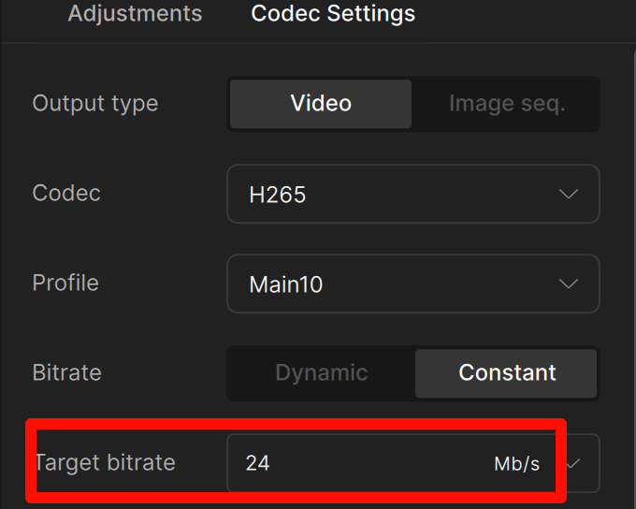The image size is (636, 509).
Task: Choose Image seq. output type
Action: pos(506,103)
